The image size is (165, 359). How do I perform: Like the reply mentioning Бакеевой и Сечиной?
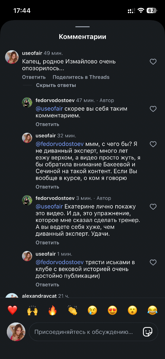coord(153,144)
